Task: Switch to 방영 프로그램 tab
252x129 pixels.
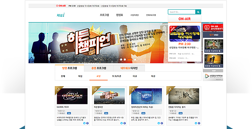Action: (69, 68)
